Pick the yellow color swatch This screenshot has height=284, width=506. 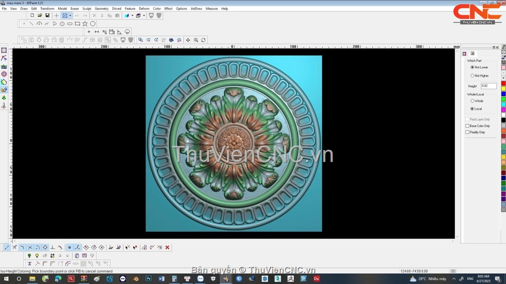click(503, 89)
